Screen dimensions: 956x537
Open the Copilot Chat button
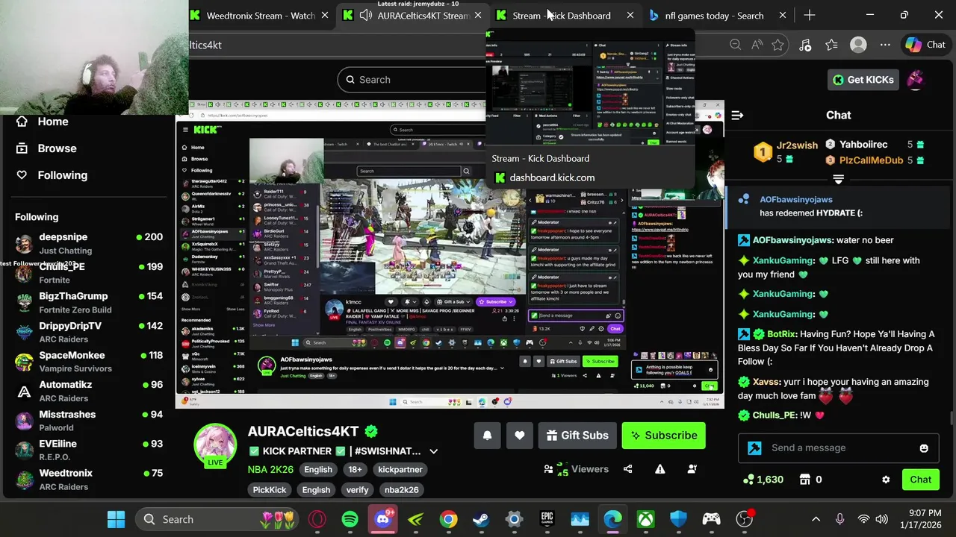click(x=925, y=45)
